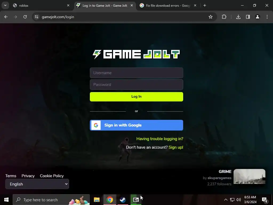This screenshot has height=205, width=273.
Task: Click the GRIME game thumbnail
Action: (249, 176)
